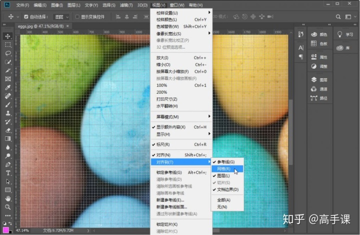Open the Move tool preset dropdown arrow
360x235 pixels.
(17, 17)
